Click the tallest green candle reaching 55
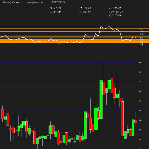Image resolution: width=149 pixels, height=149 pixels. coord(101,99)
